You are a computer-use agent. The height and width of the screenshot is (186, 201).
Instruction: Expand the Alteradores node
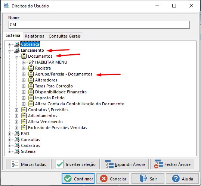(24, 80)
